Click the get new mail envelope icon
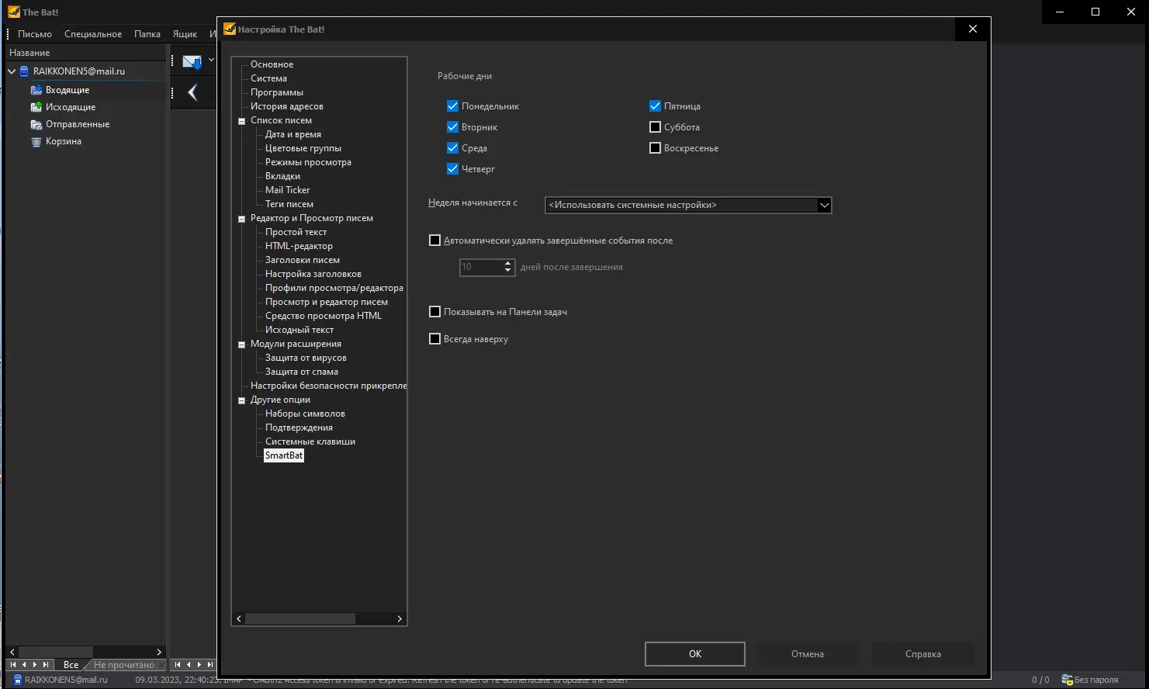Image resolution: width=1149 pixels, height=689 pixels. tap(192, 61)
